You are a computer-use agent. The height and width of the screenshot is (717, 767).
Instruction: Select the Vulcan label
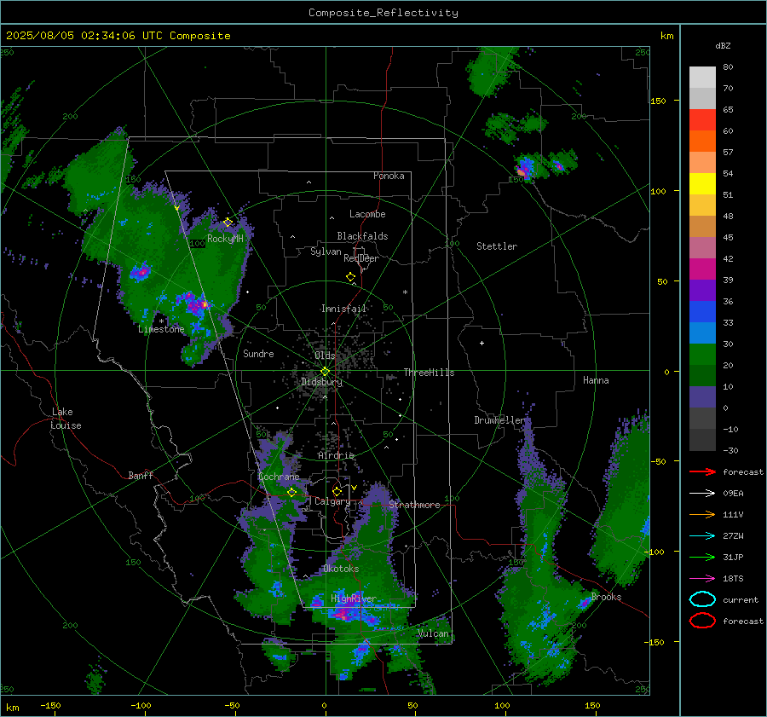click(434, 633)
